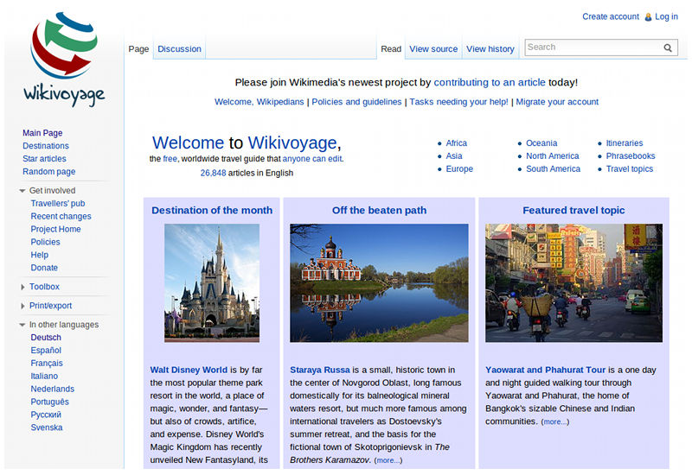
Task: Click the anyone can edit link
Action: point(312,159)
